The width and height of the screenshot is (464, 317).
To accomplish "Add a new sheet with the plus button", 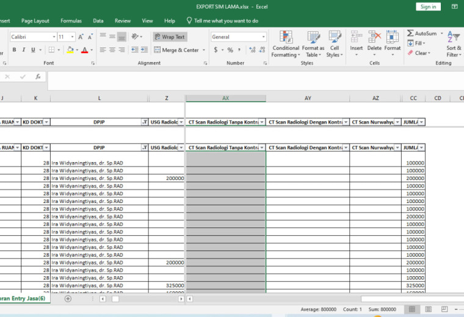I will [x=68, y=299].
